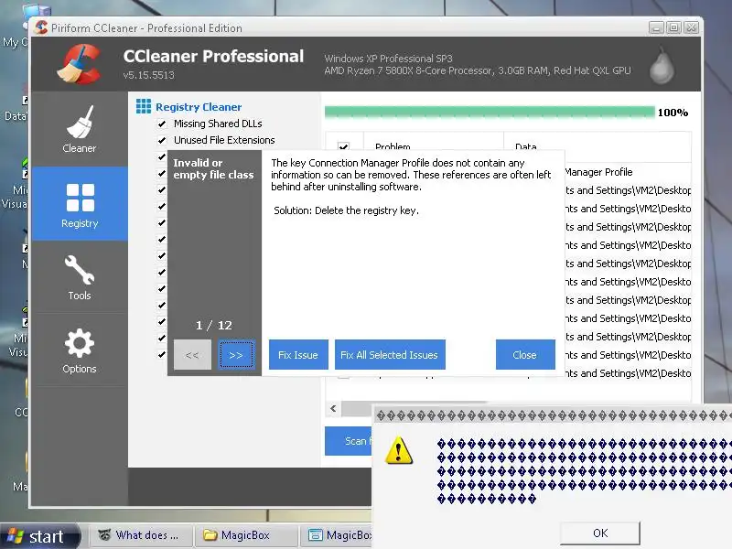Maximize the CCleaner window

(673, 27)
